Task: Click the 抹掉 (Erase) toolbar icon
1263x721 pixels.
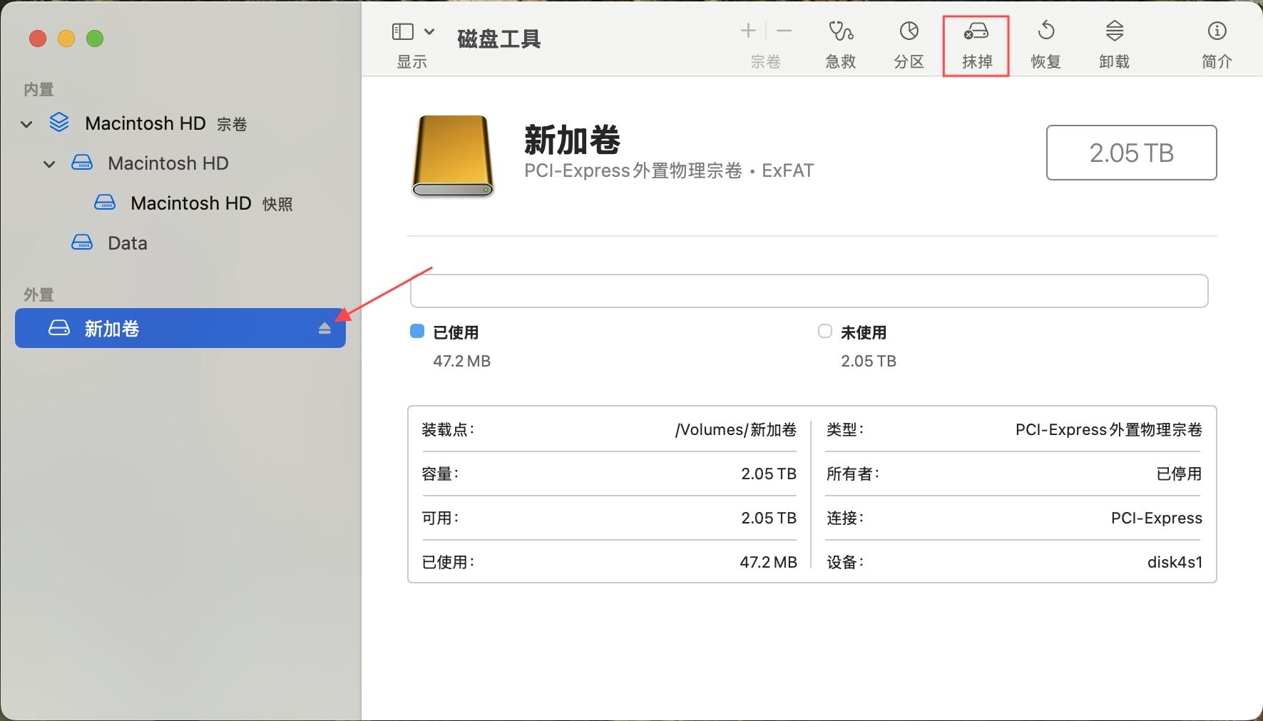Action: coord(975,43)
